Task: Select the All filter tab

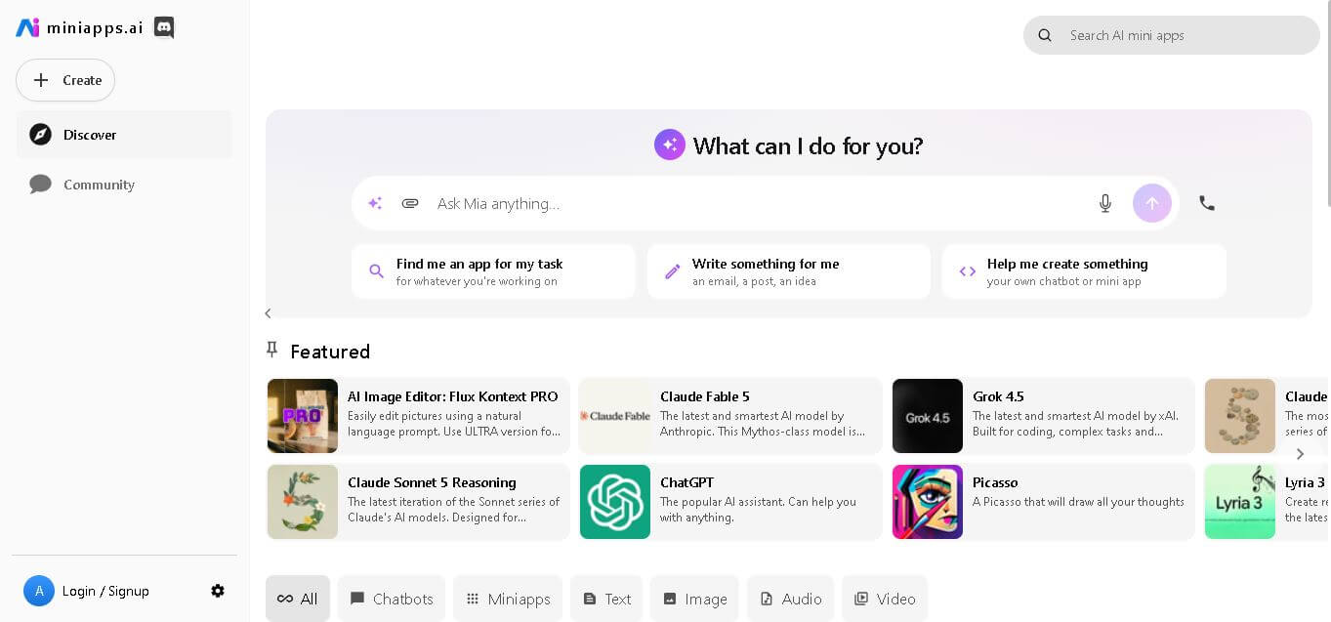Action: click(298, 599)
